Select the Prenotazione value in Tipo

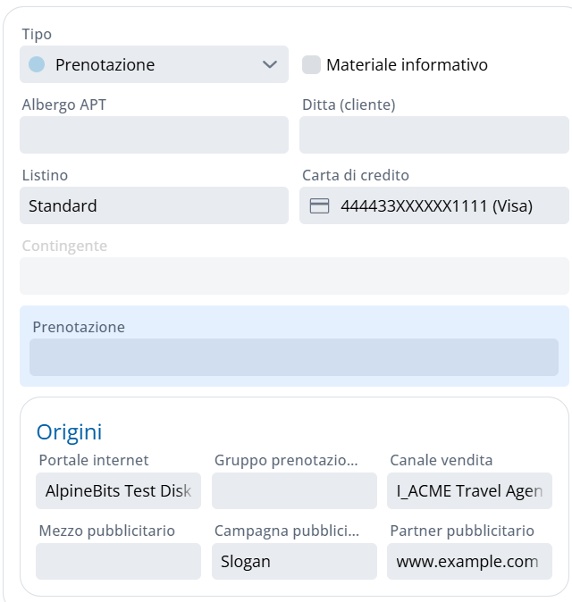pyautogui.click(x=105, y=64)
